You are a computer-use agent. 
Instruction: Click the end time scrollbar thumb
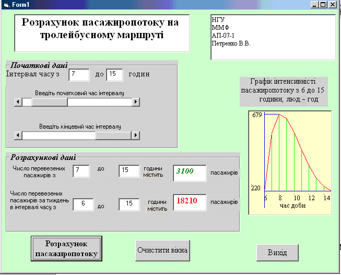113,135
